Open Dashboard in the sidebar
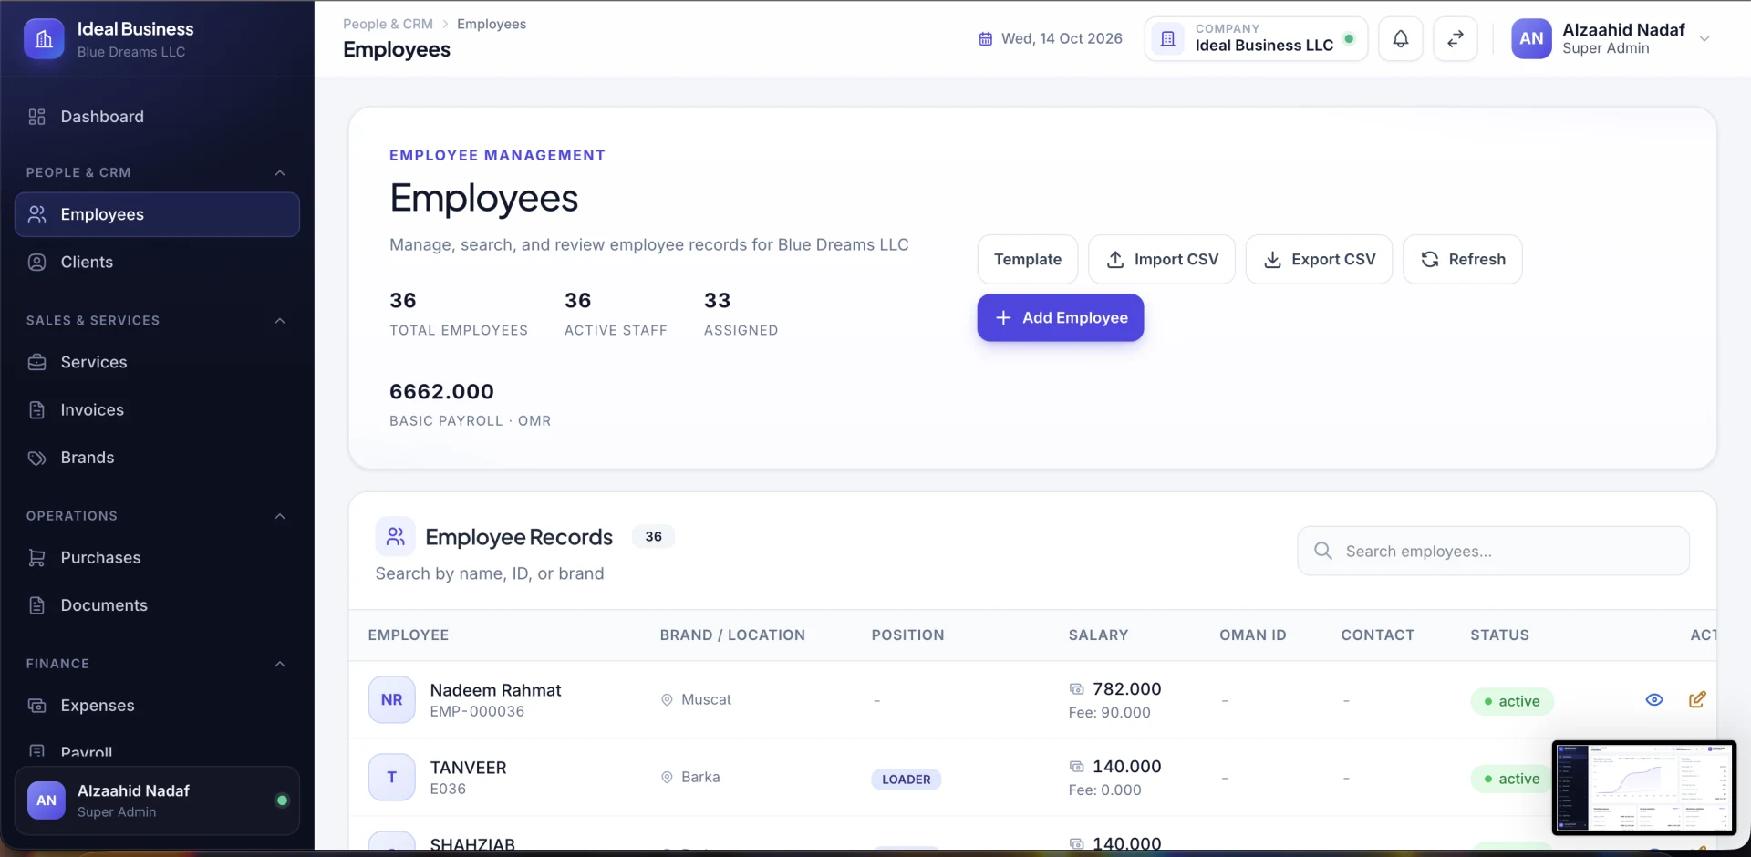 click(x=157, y=117)
